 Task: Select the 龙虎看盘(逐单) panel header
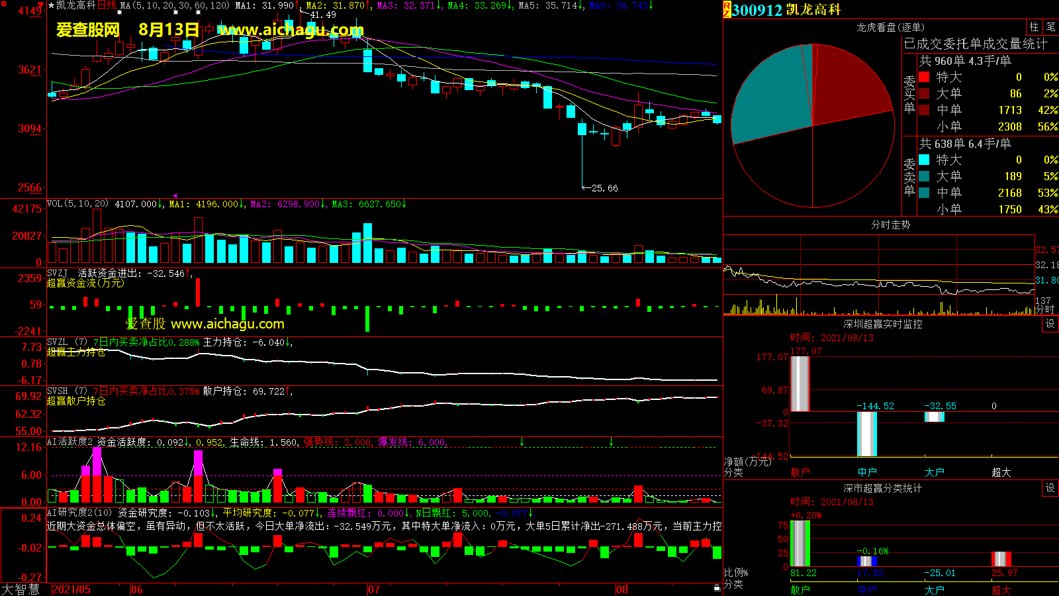click(x=890, y=27)
